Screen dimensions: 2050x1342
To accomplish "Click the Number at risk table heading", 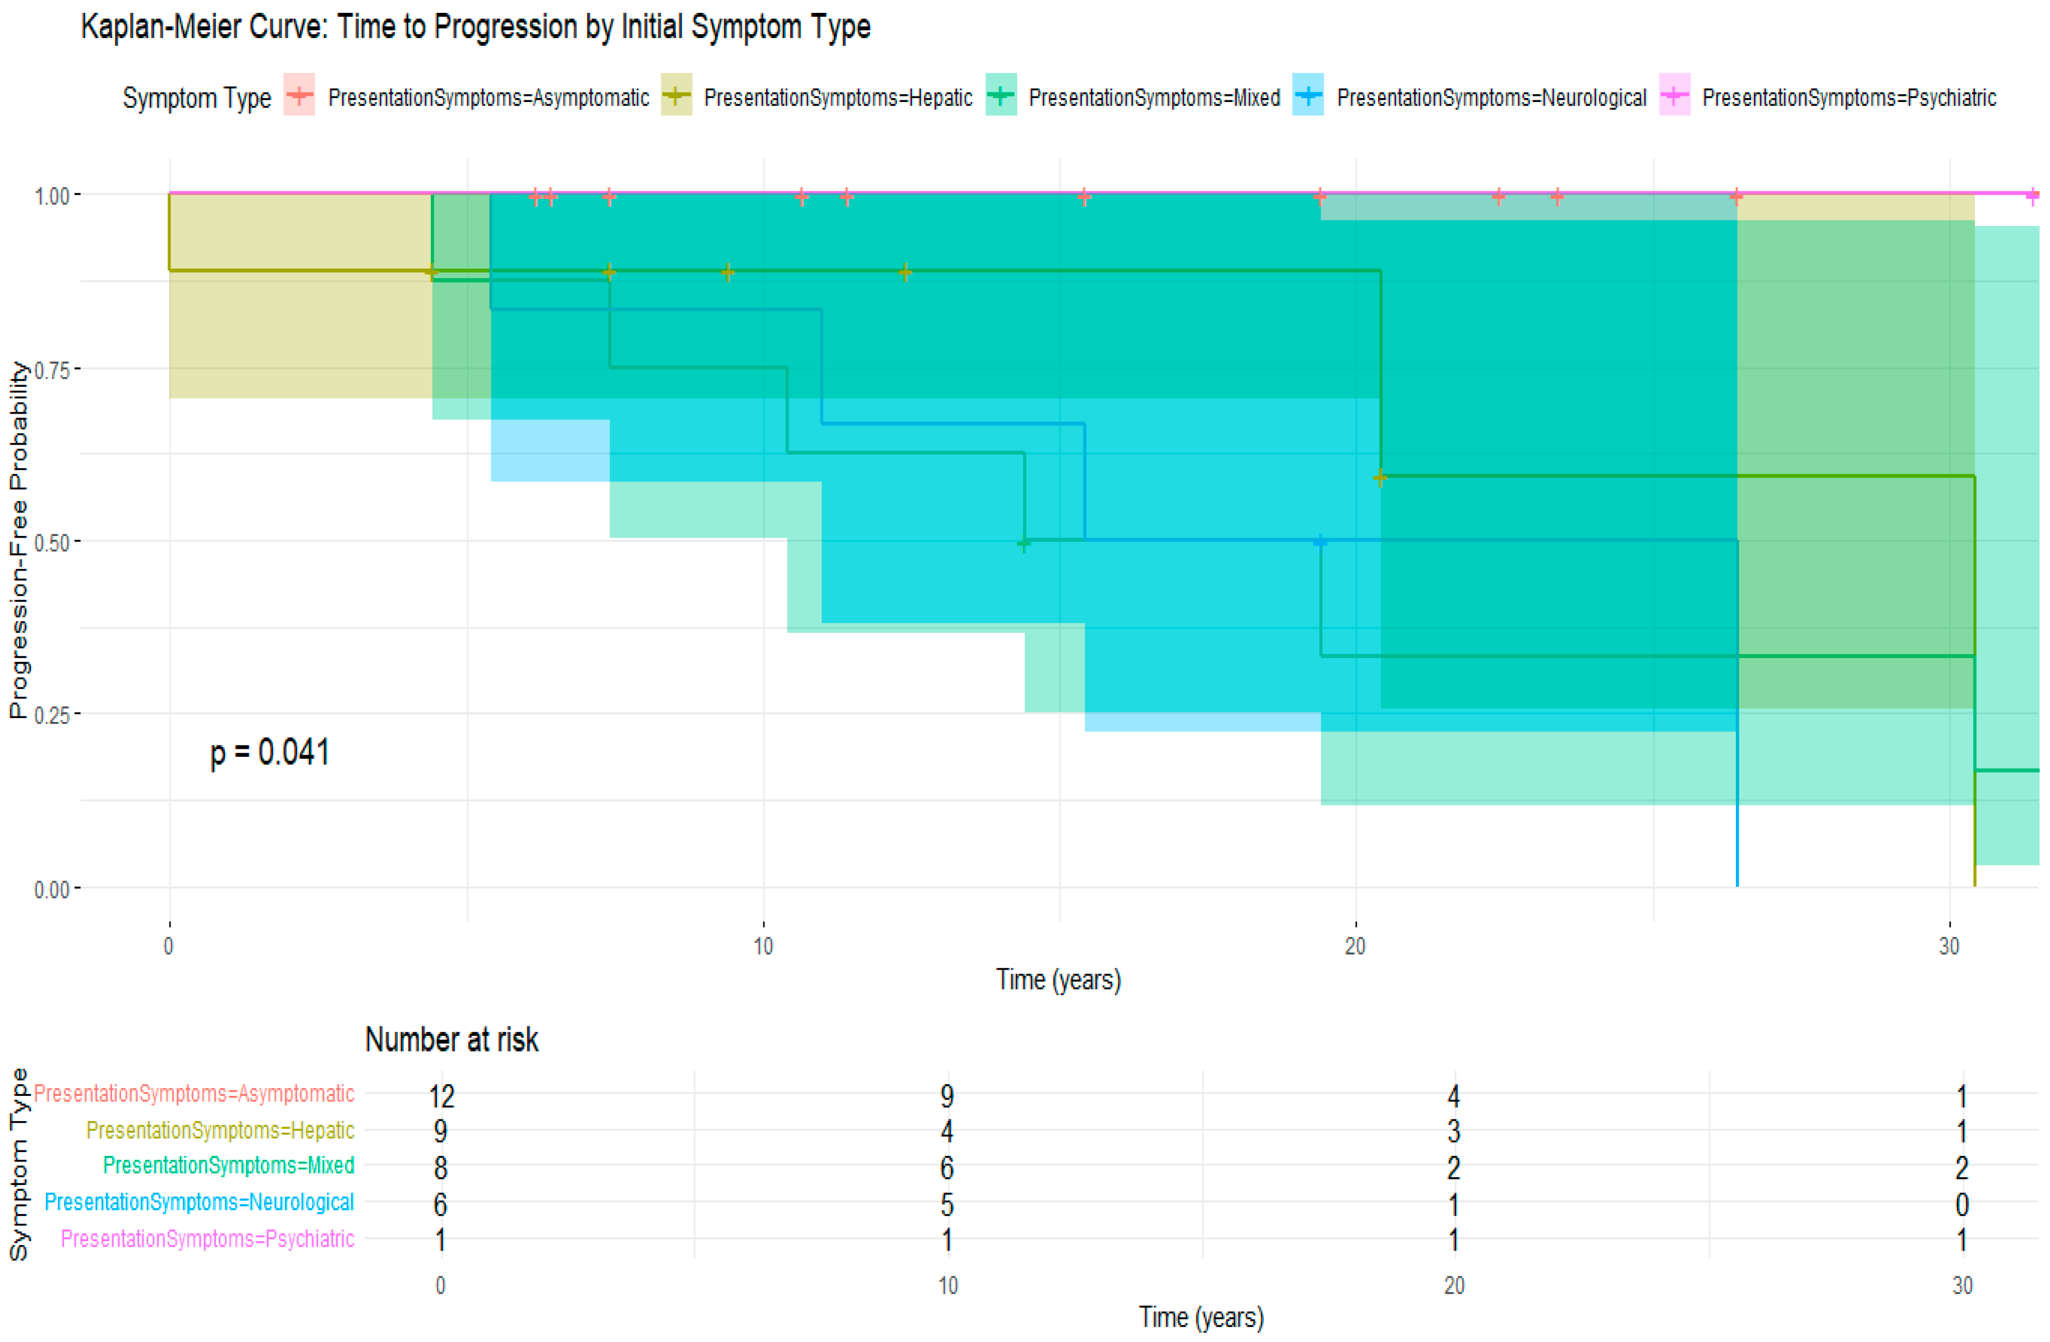I will click(x=452, y=1040).
